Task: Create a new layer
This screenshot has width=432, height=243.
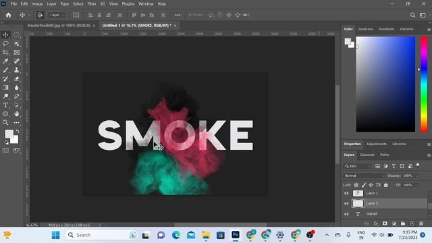Action: (x=412, y=223)
